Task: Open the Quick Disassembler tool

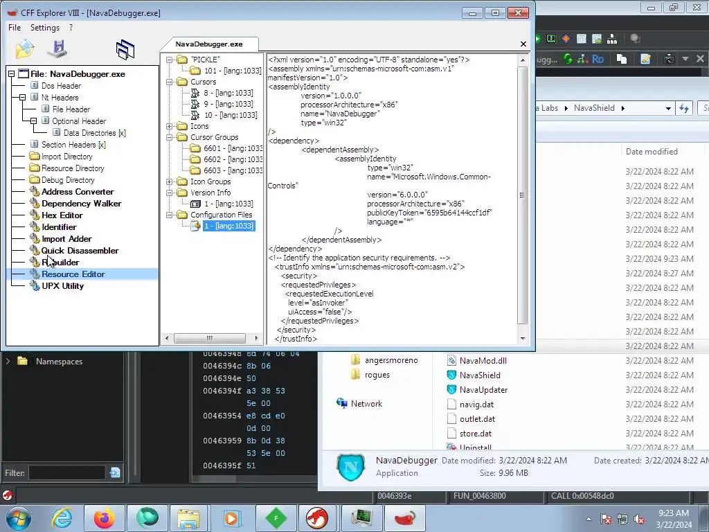Action: (x=80, y=251)
